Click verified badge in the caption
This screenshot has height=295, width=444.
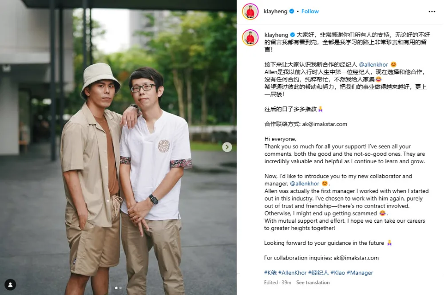click(x=293, y=35)
